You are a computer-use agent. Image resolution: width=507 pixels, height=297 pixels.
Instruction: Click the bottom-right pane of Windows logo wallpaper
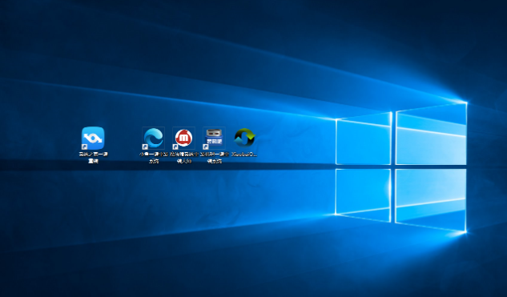(x=432, y=199)
